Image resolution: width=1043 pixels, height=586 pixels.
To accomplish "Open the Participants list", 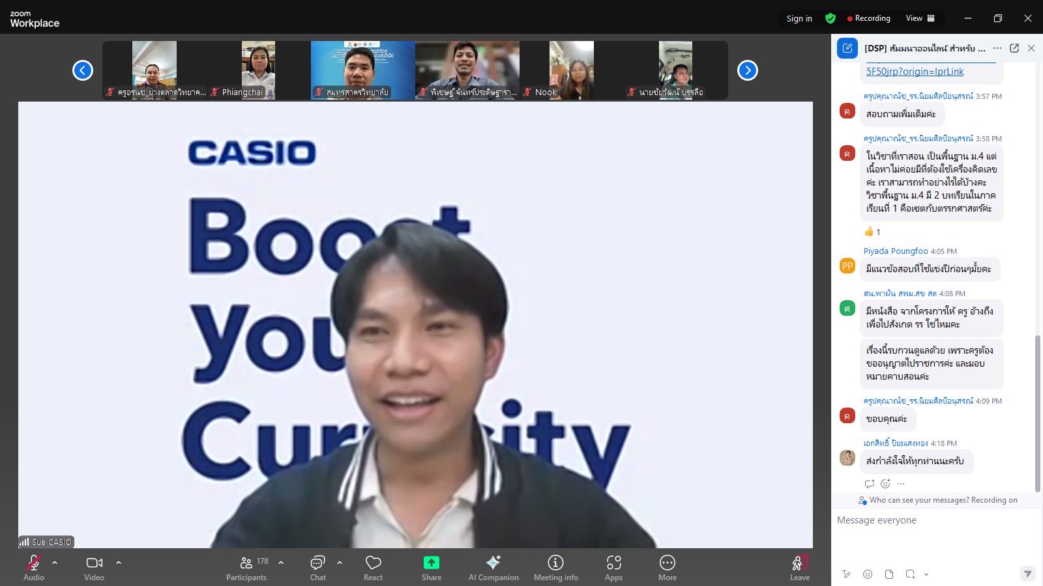I will pos(246,567).
